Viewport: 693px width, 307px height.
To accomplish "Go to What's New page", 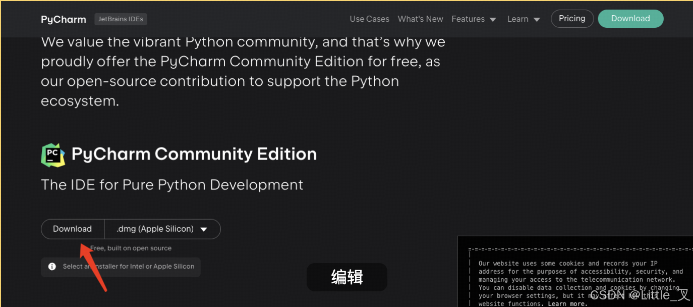I will point(420,19).
